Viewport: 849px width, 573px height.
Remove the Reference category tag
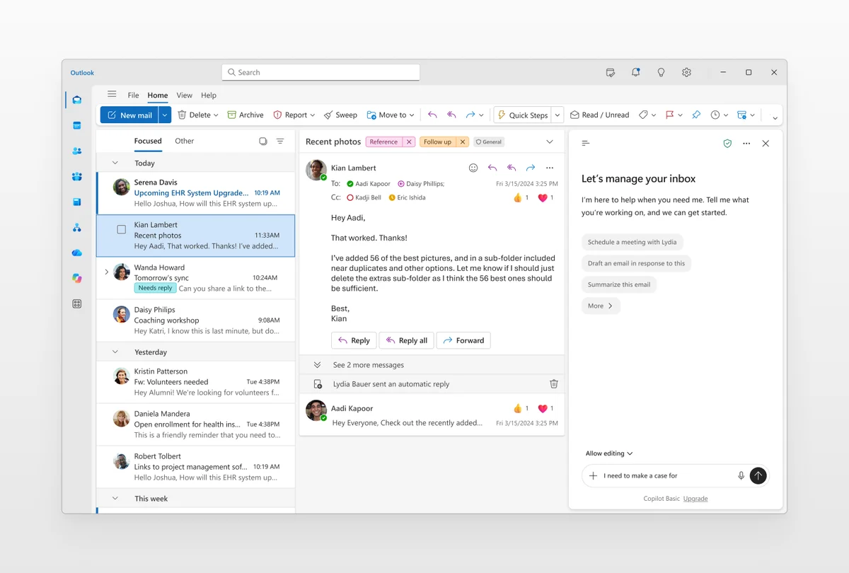point(408,141)
